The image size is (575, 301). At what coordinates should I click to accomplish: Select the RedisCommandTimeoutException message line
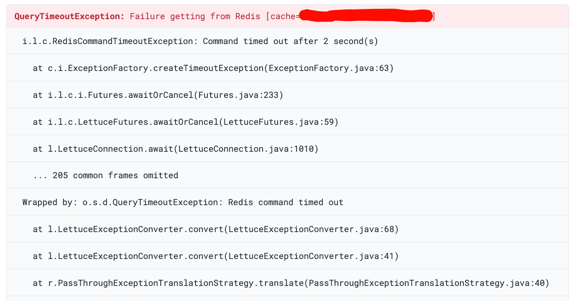pos(200,41)
